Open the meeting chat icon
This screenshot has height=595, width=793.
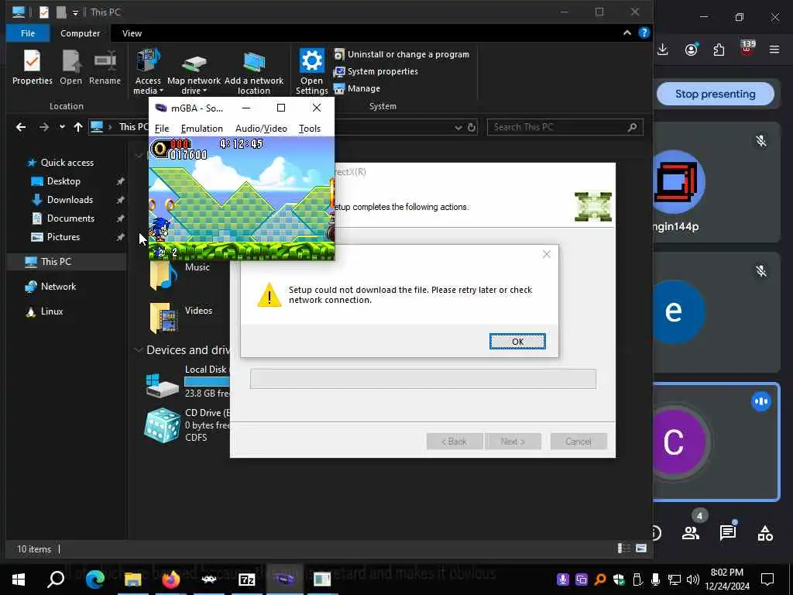(x=728, y=532)
